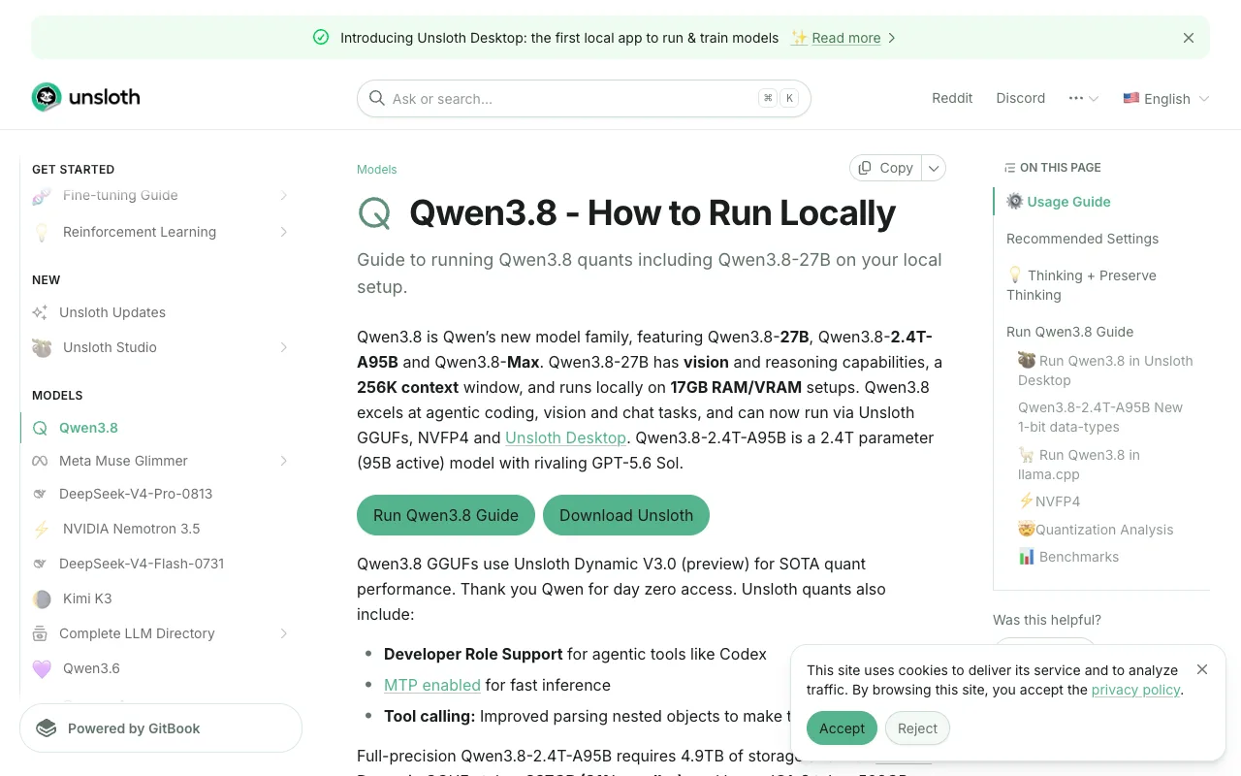Click the ⌘K shortcut badge in search
1241x776 pixels.
tap(779, 98)
